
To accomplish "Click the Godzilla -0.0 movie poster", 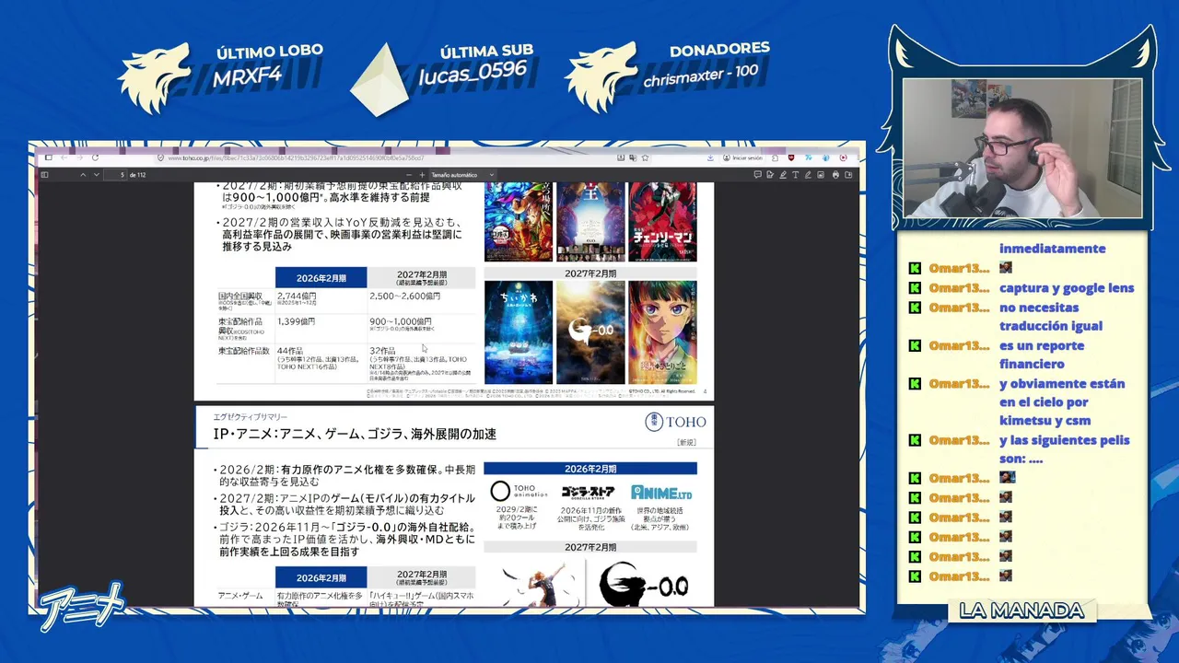I will pyautogui.click(x=590, y=332).
